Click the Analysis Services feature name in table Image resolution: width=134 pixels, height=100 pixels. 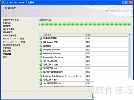(x=51, y=50)
